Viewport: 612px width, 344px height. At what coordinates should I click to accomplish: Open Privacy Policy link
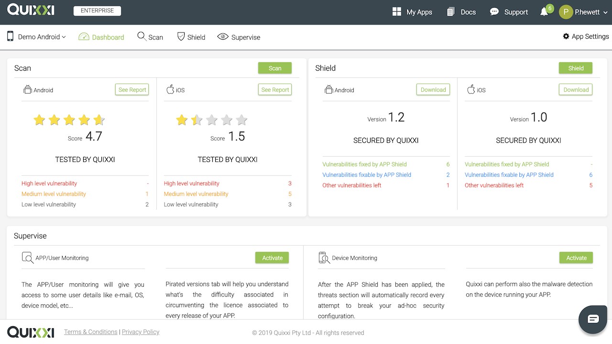point(141,332)
